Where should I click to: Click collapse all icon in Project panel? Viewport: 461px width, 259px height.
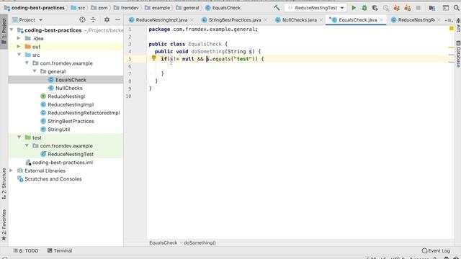93,19
